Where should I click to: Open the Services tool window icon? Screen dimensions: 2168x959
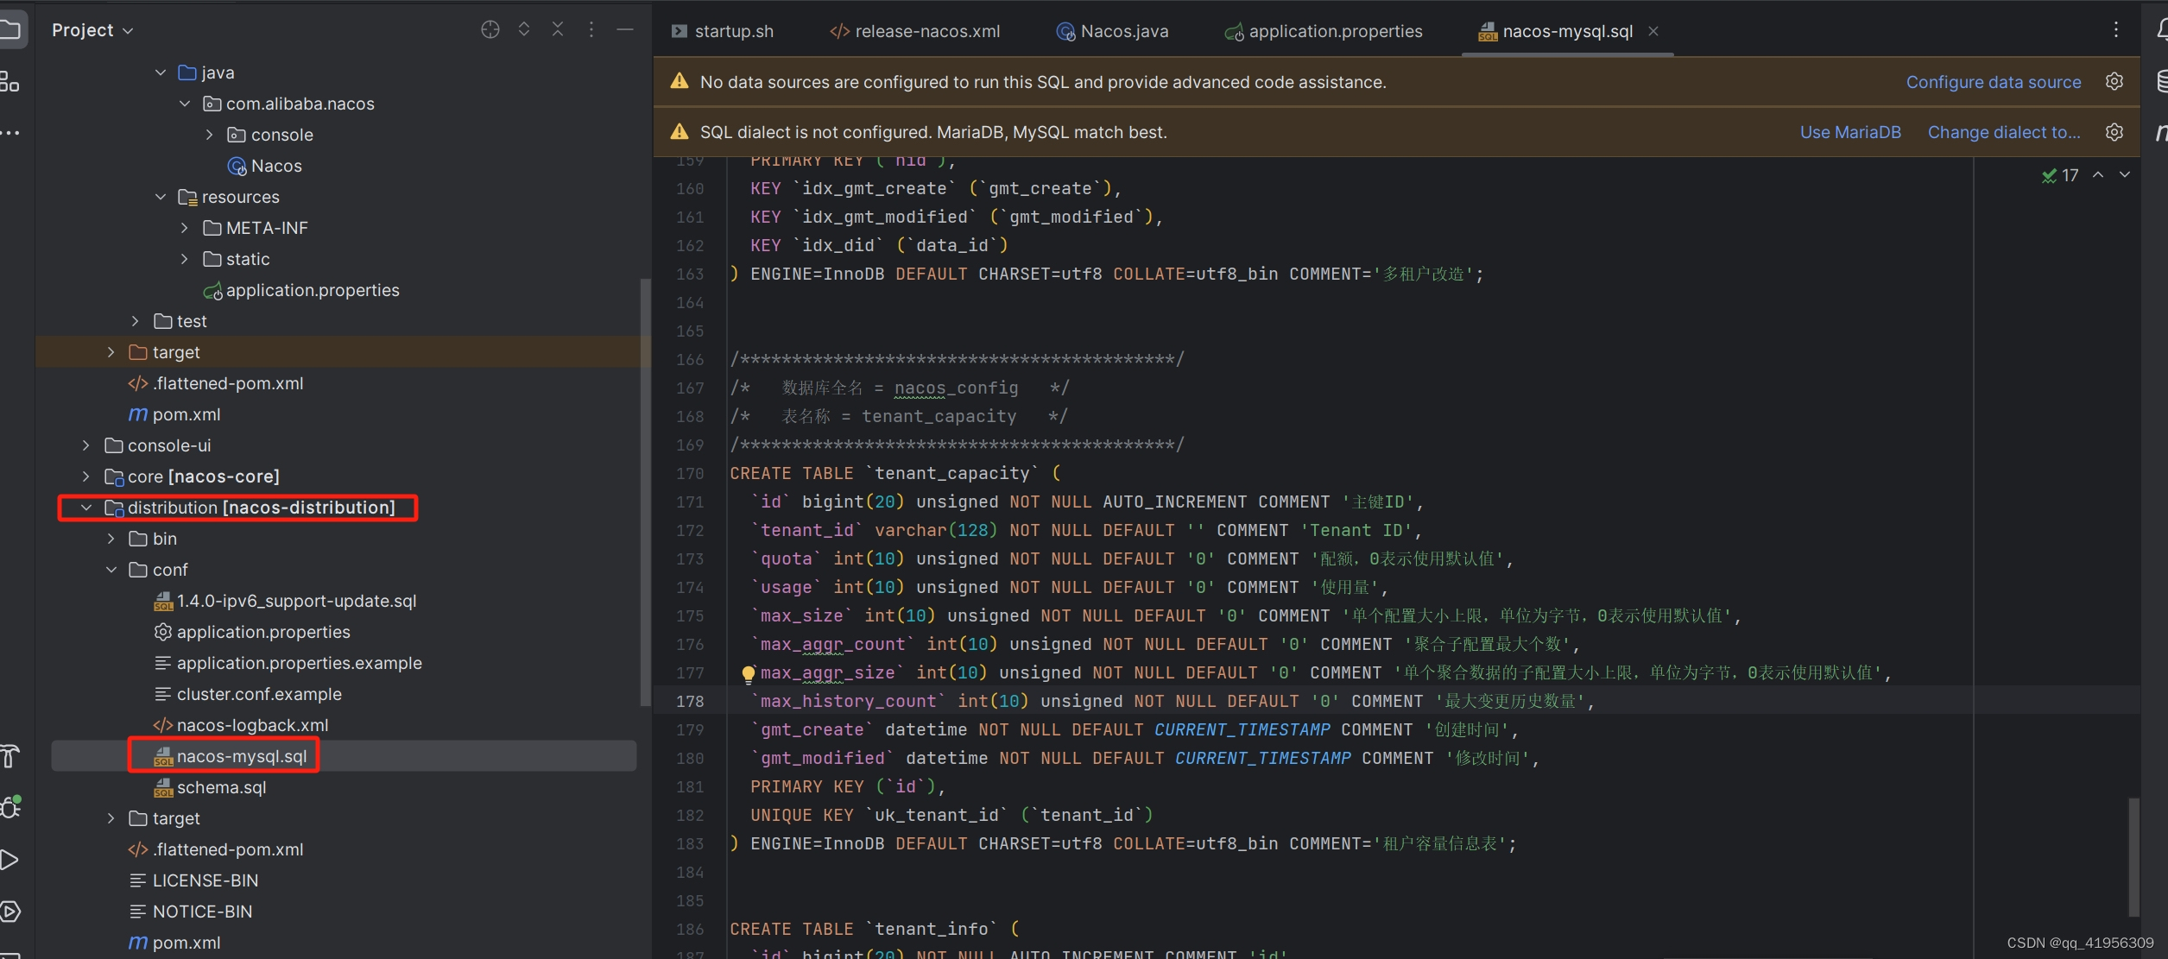pyautogui.click(x=9, y=911)
